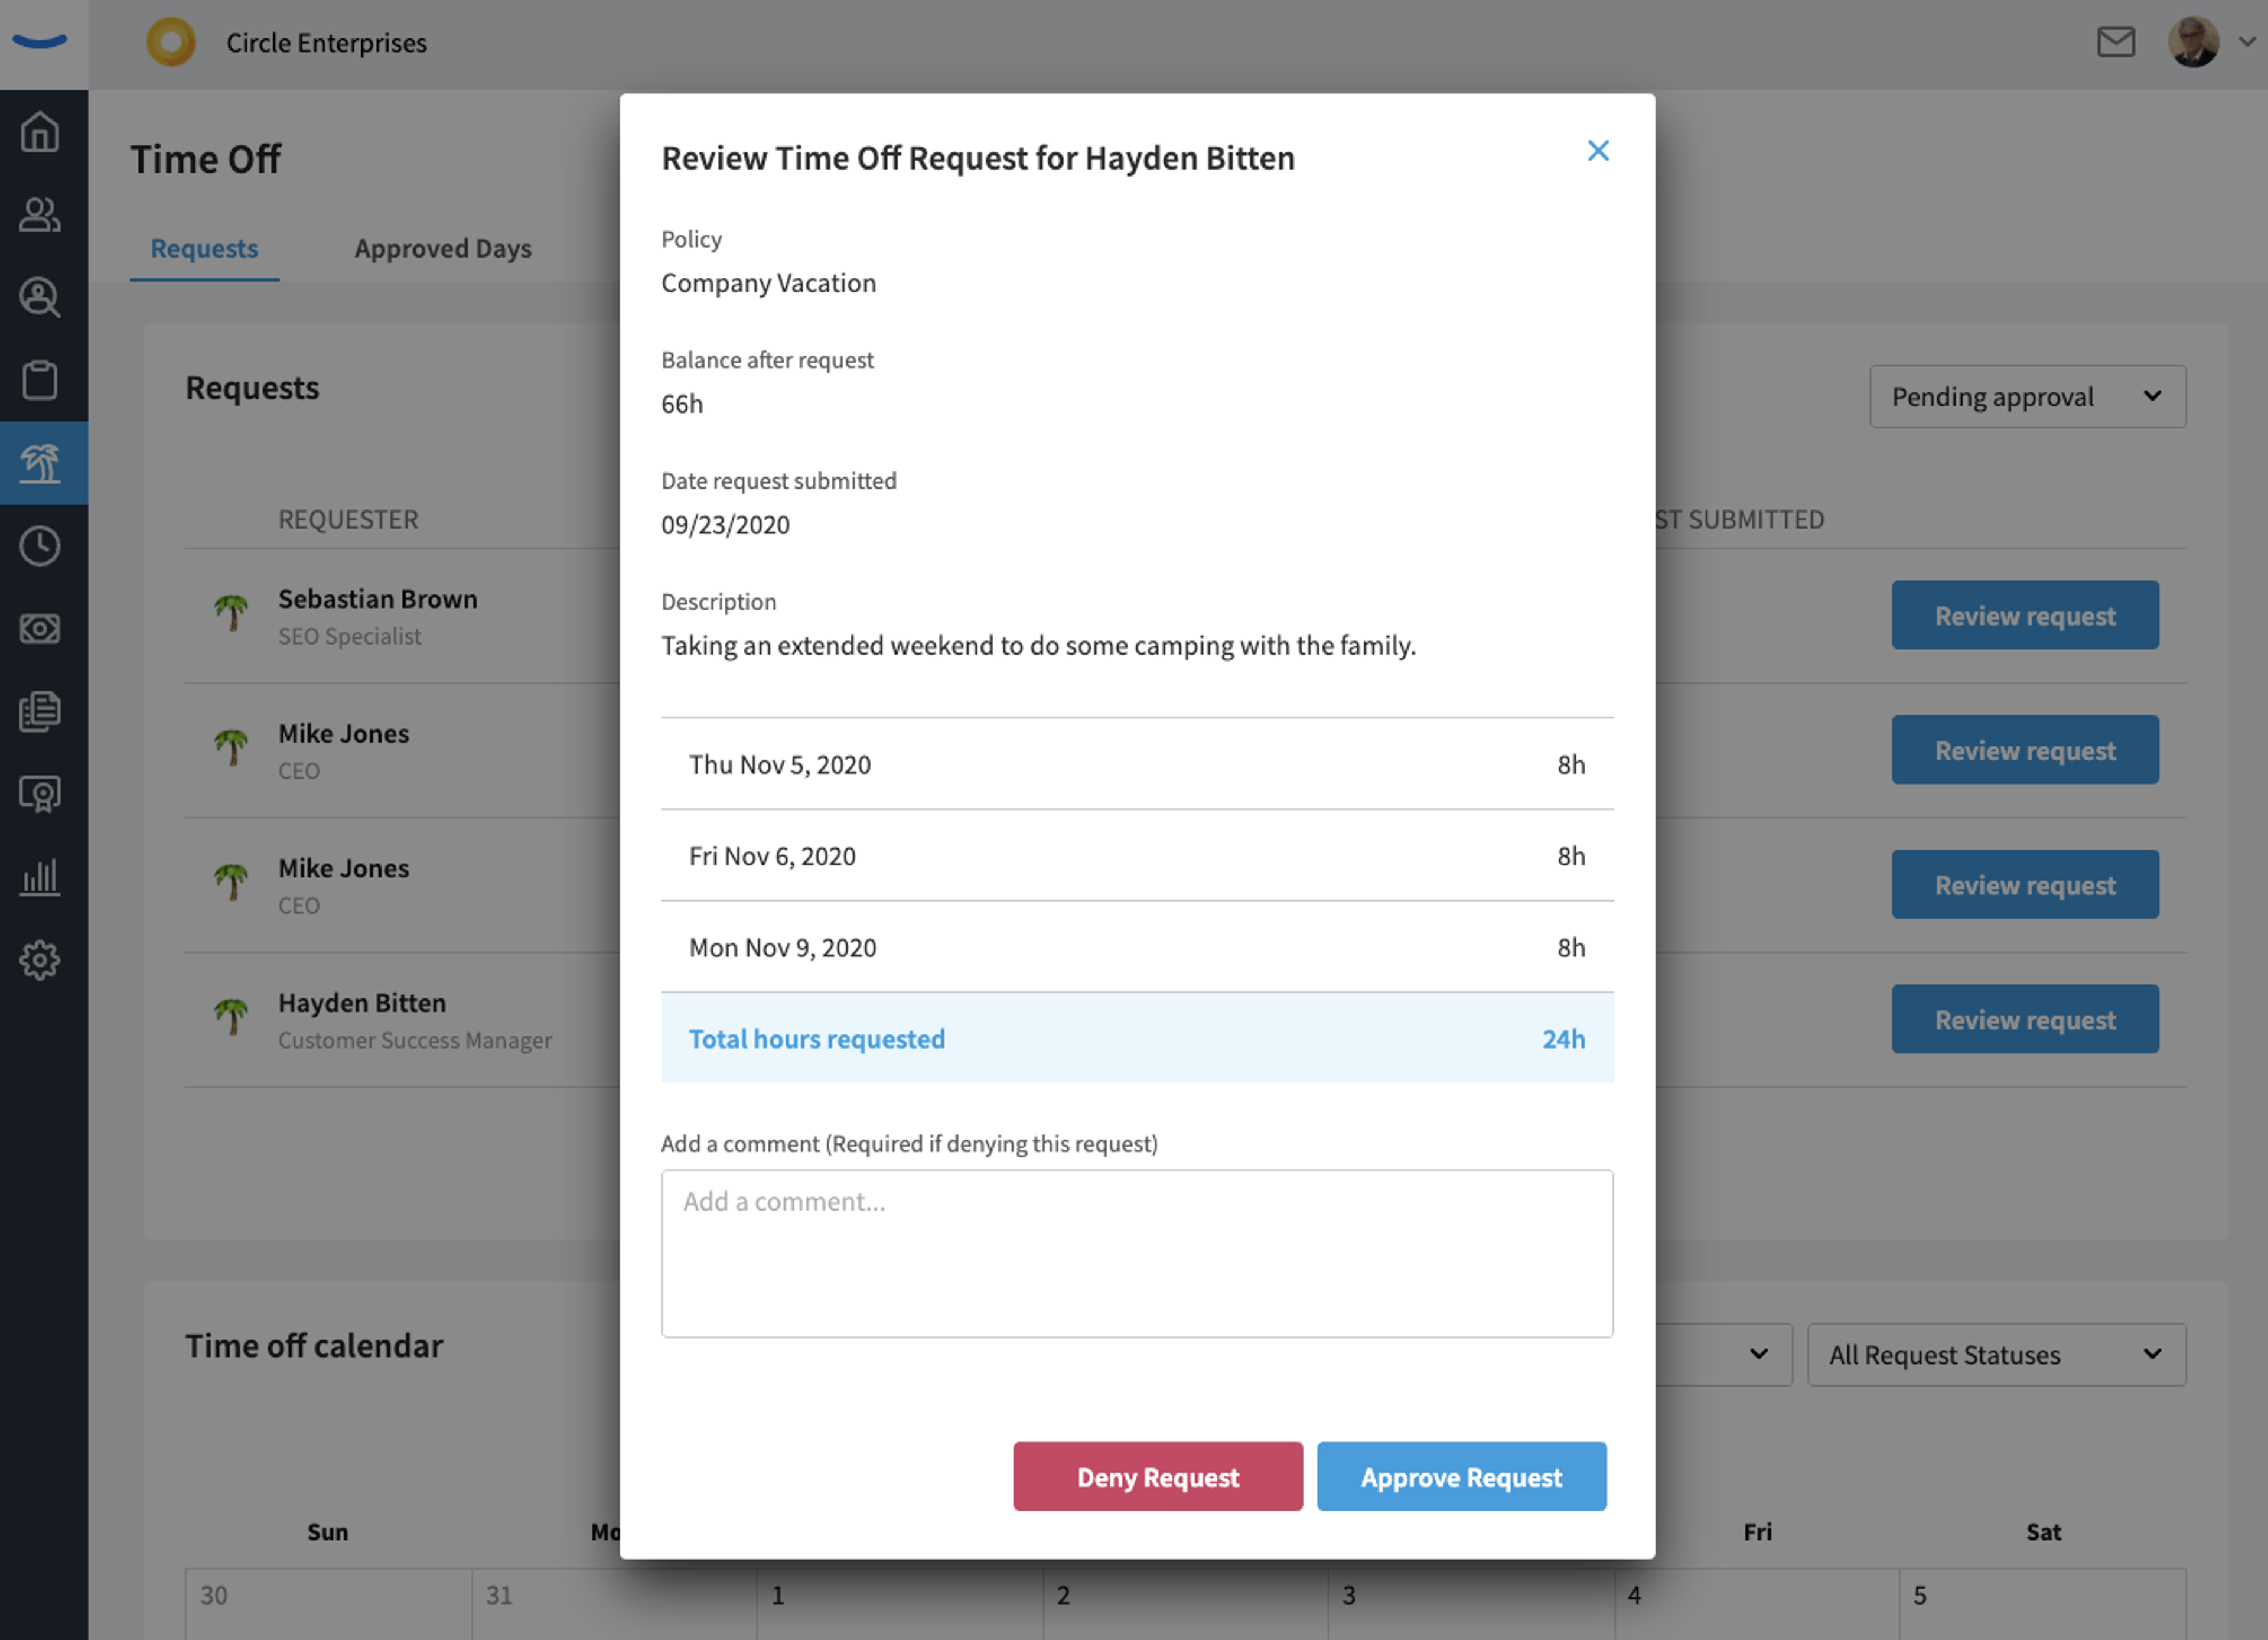
Task: Open the settings gear icon in sidebar
Action: 40,960
